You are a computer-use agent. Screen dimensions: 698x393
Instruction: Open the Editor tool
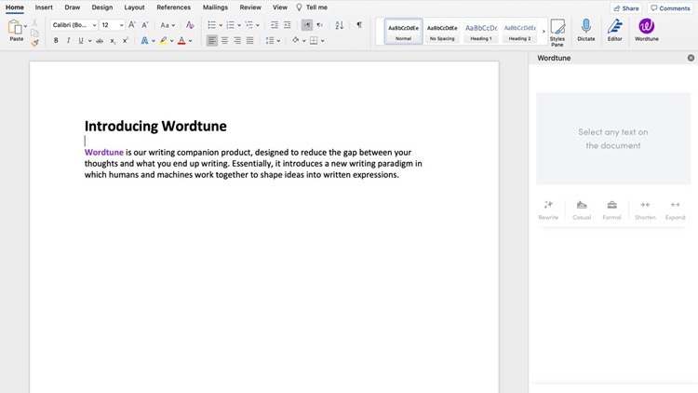pos(615,31)
